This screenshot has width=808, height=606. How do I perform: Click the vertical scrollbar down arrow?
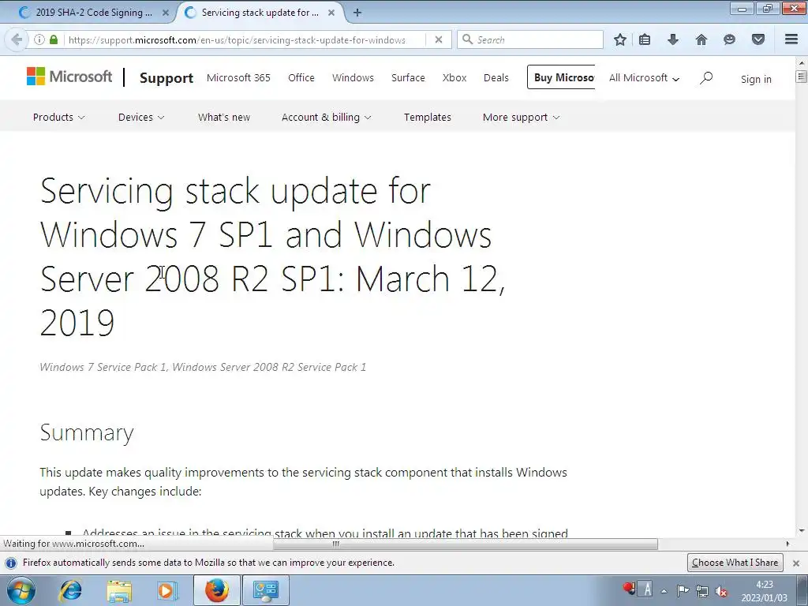(x=802, y=531)
